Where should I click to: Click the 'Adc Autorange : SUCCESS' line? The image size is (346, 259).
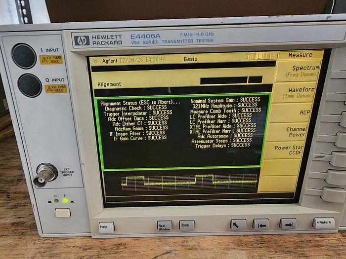tap(225, 136)
